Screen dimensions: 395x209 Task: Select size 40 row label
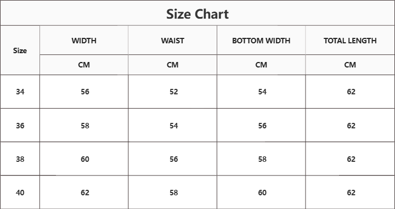(x=20, y=193)
